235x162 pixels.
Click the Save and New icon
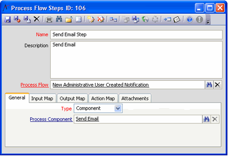[x=27, y=20]
